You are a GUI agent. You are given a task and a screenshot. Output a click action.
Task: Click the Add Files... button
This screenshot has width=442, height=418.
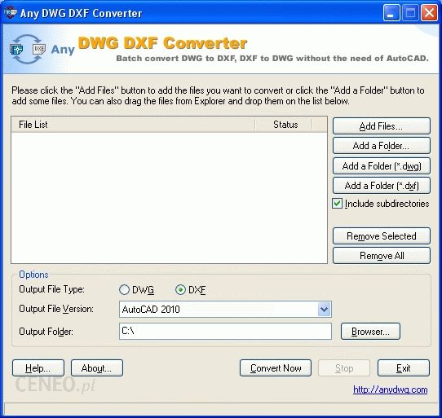click(382, 126)
